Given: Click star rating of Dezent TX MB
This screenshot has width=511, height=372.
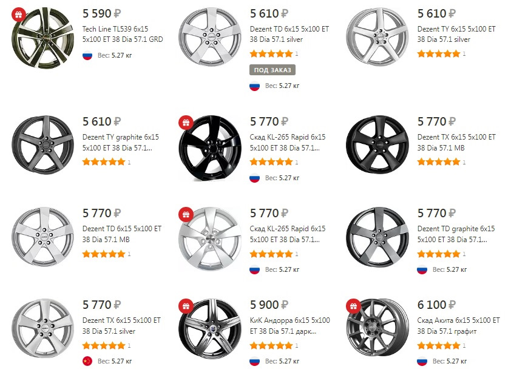Looking at the screenshot, I should click(x=439, y=162).
